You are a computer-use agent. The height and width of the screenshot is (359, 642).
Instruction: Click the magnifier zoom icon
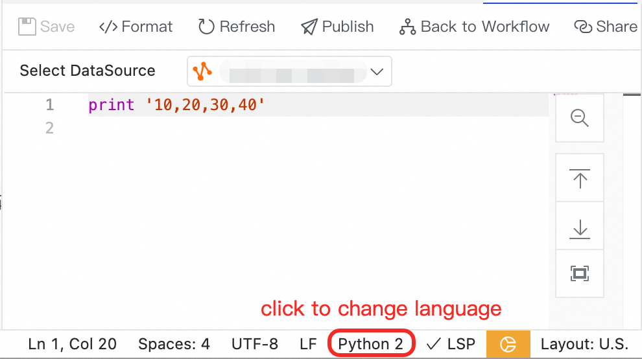(579, 118)
